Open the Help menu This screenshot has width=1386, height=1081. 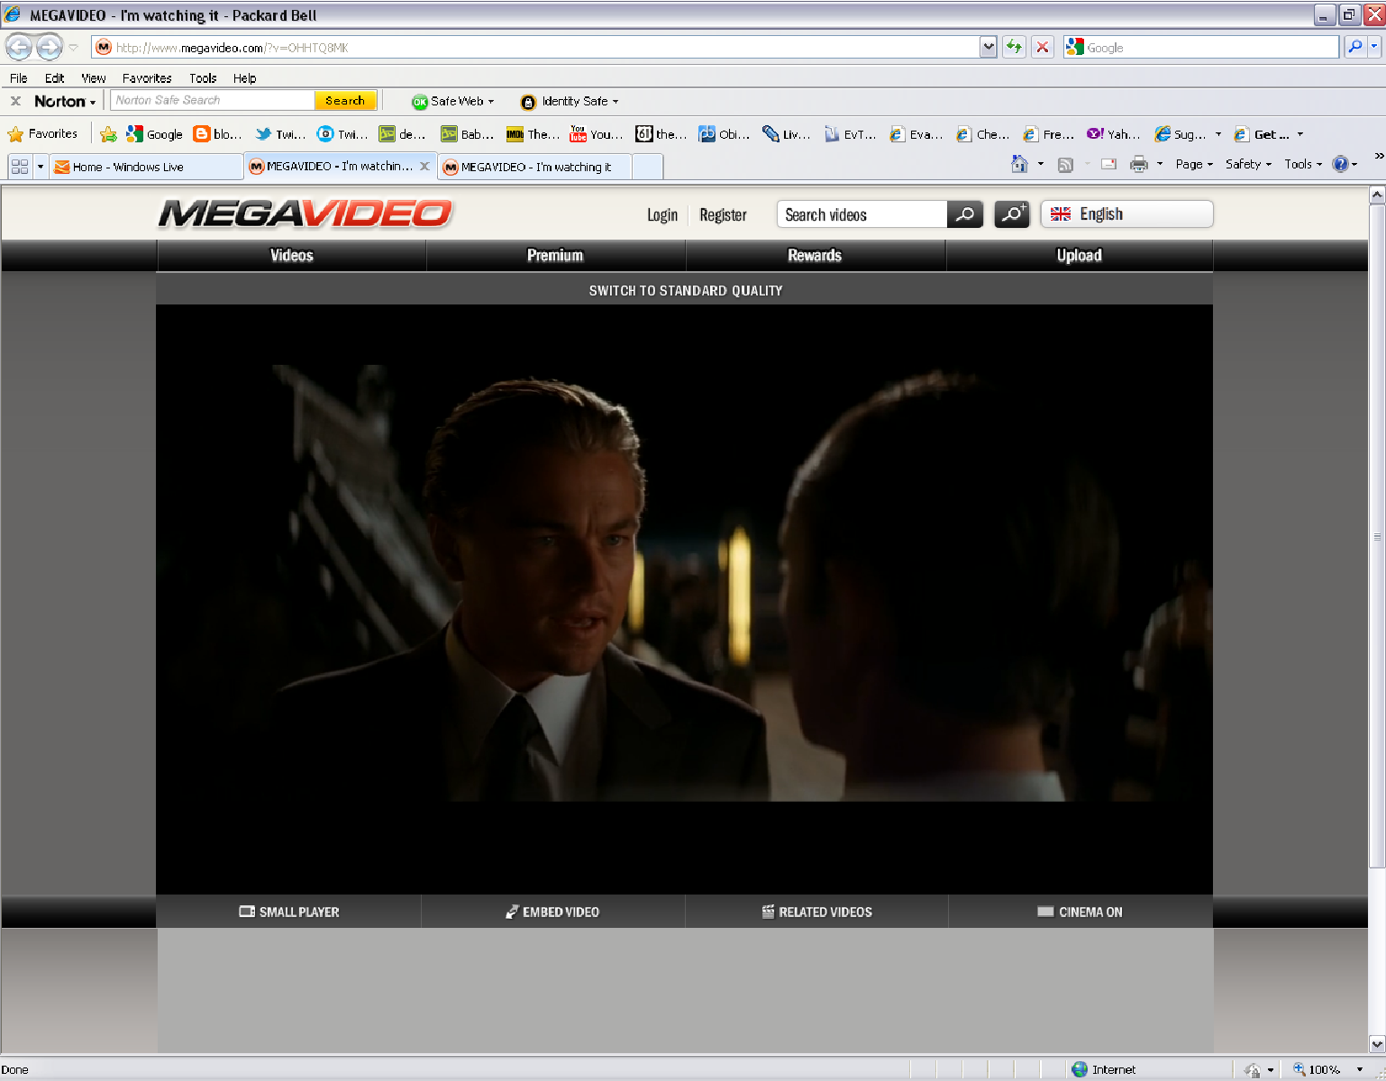coord(244,78)
